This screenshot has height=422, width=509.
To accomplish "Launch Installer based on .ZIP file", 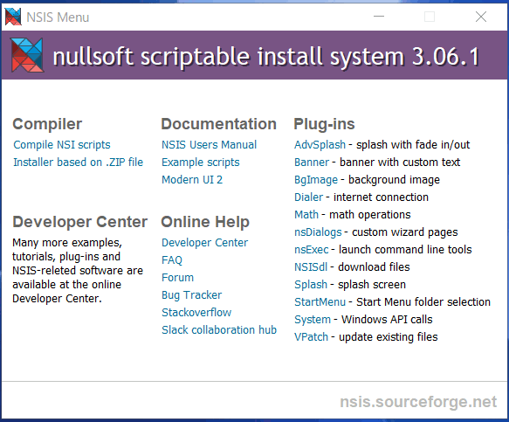I will pyautogui.click(x=78, y=163).
